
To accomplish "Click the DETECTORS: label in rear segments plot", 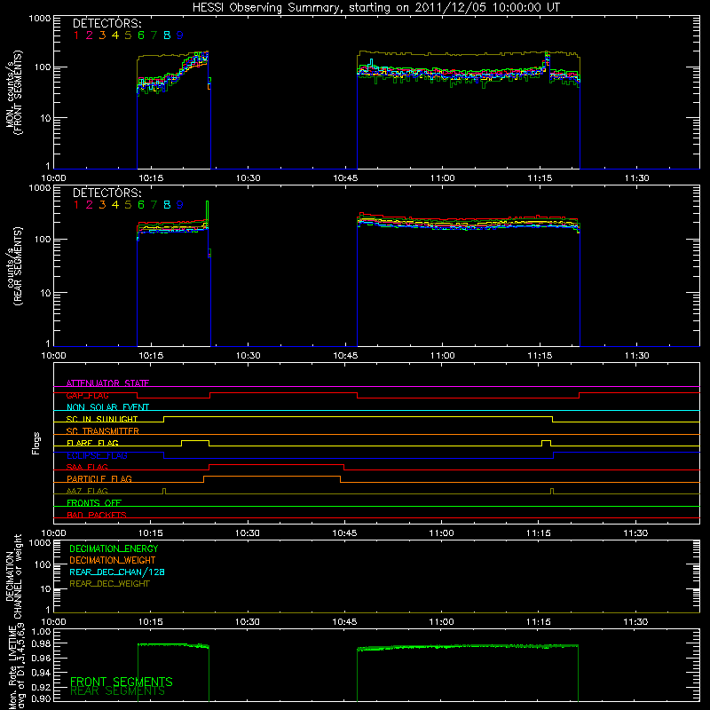I will (106, 193).
